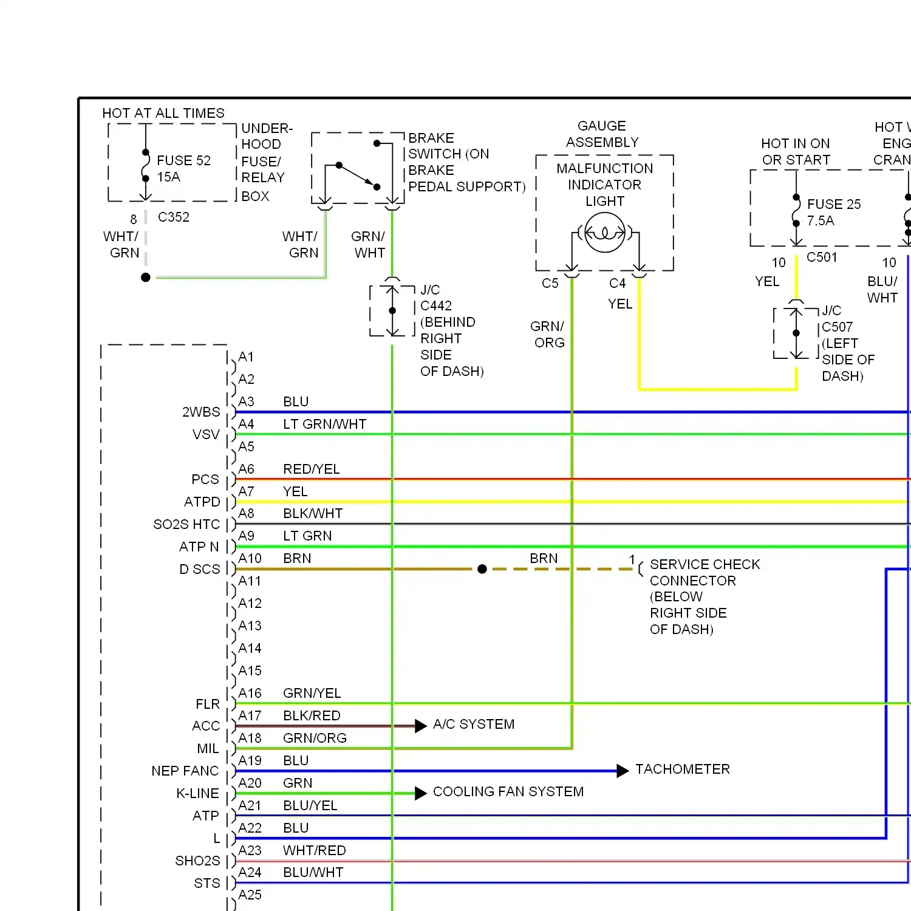Screen dimensions: 911x911
Task: Select the MIL terminal name
Action: pyautogui.click(x=208, y=748)
